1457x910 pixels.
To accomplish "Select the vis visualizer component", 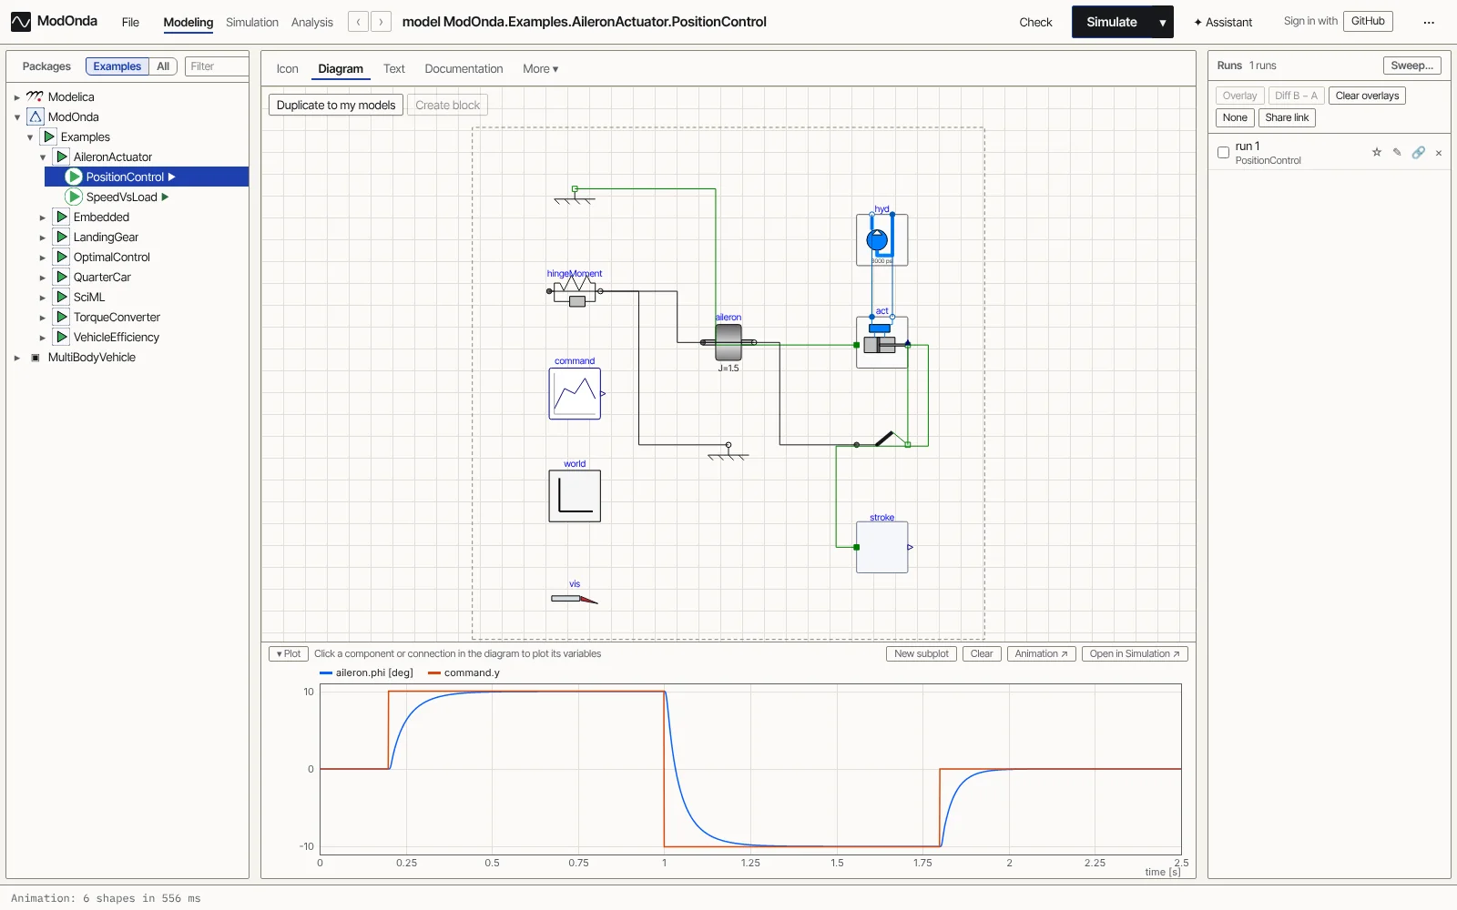I will point(575,599).
